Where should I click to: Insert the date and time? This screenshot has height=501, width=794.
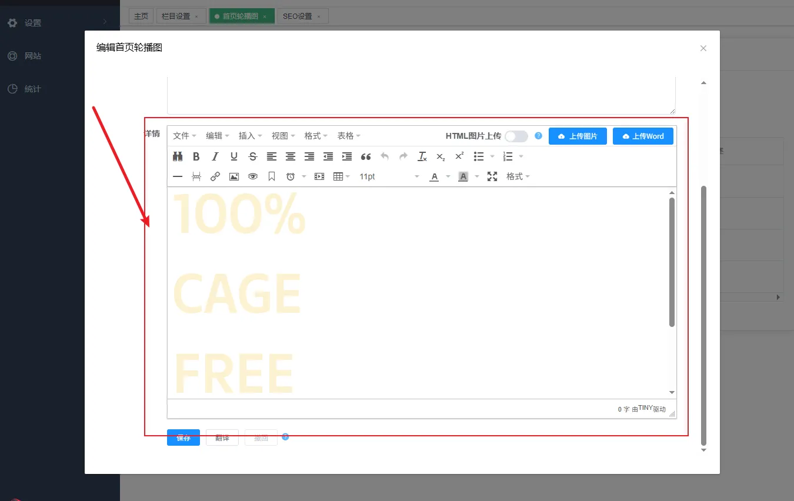[x=291, y=176]
